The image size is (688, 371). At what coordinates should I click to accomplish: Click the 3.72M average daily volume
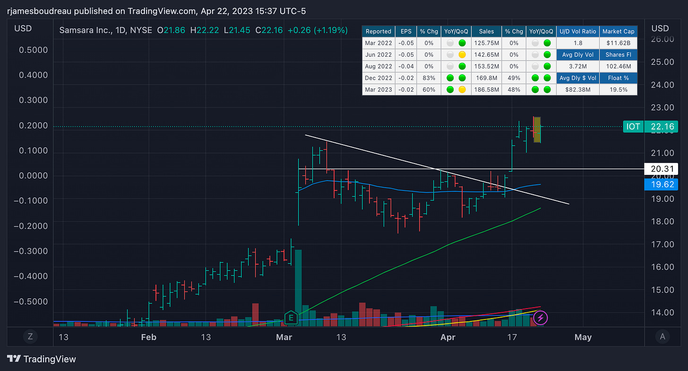(x=578, y=67)
